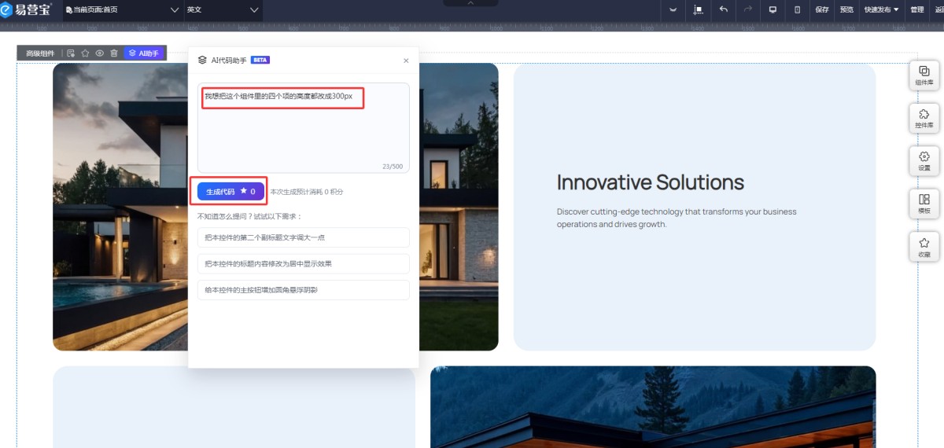The image size is (944, 448).
Task: Click the undo arrow in top toolbar
Action: point(723,9)
